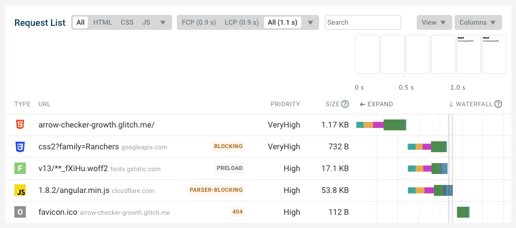The image size is (516, 228).
Task: Focus the Search input field
Action: click(x=363, y=22)
